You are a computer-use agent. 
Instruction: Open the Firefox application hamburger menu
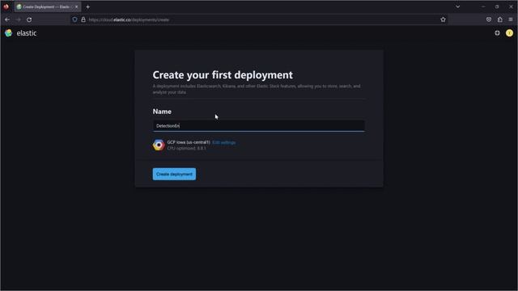tap(511, 19)
